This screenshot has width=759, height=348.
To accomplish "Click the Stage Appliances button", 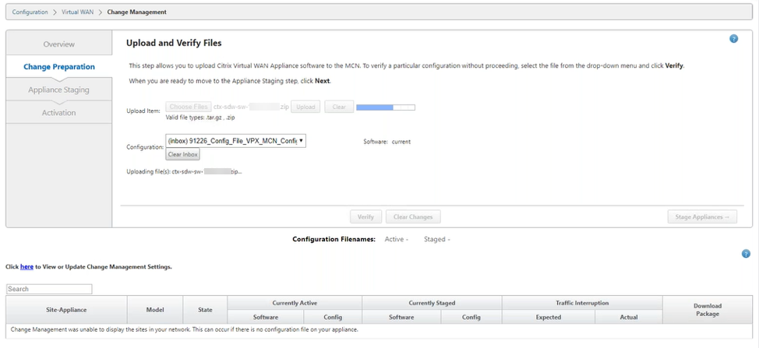I will point(701,217).
